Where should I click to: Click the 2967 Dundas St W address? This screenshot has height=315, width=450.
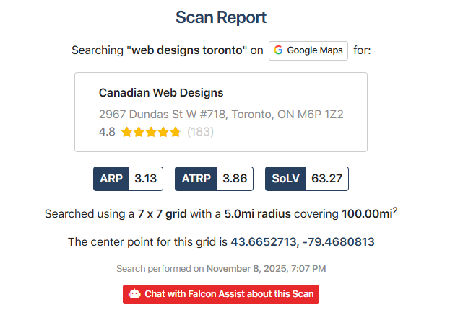[x=221, y=115]
